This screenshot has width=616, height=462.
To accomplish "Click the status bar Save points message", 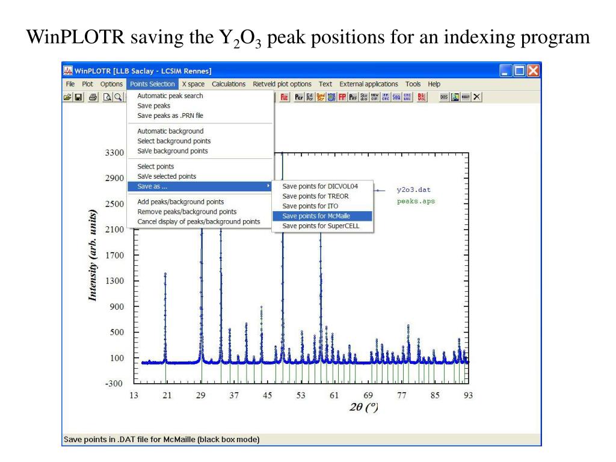I will pyautogui.click(x=161, y=439).
